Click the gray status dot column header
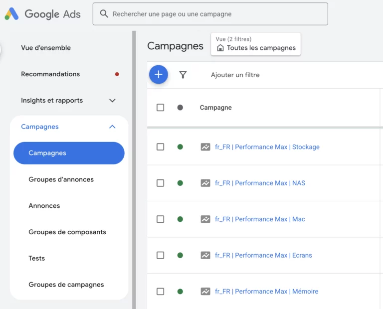 (180, 108)
